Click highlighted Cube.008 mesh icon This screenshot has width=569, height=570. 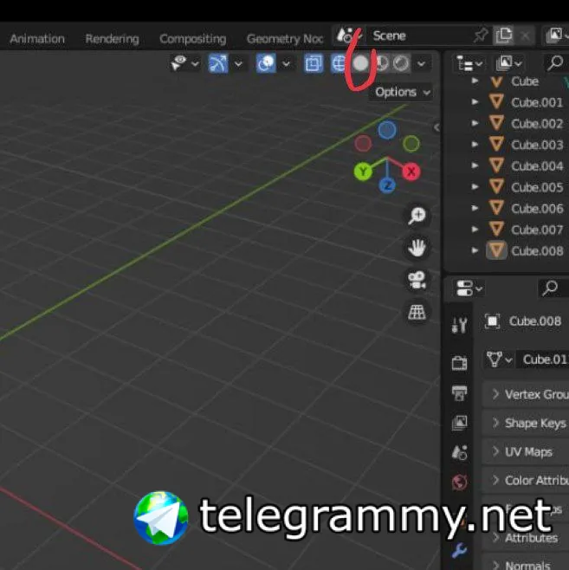(x=497, y=250)
